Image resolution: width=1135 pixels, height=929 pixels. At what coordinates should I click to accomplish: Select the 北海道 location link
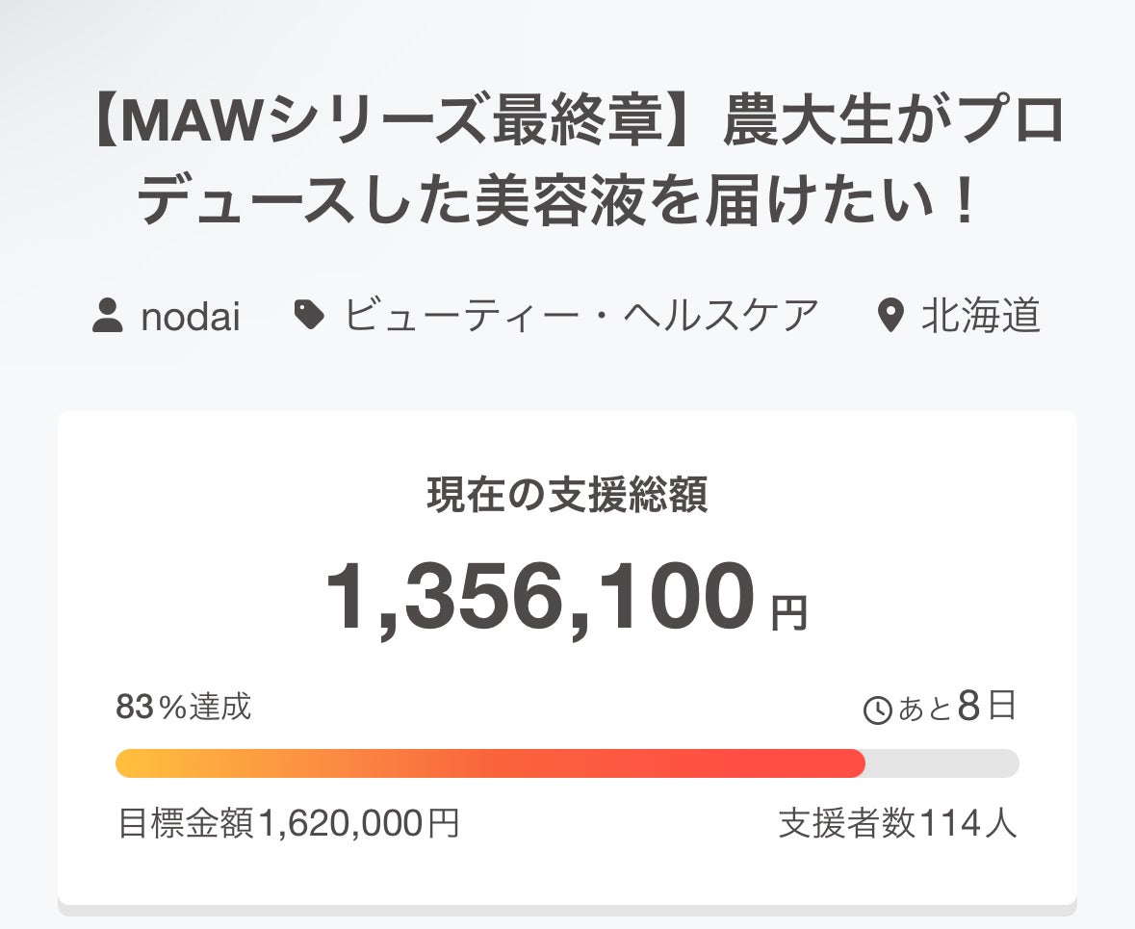980,316
